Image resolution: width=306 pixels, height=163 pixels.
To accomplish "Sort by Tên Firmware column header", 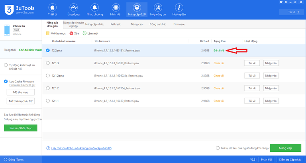I will pyautogui.click(x=102, y=41).
